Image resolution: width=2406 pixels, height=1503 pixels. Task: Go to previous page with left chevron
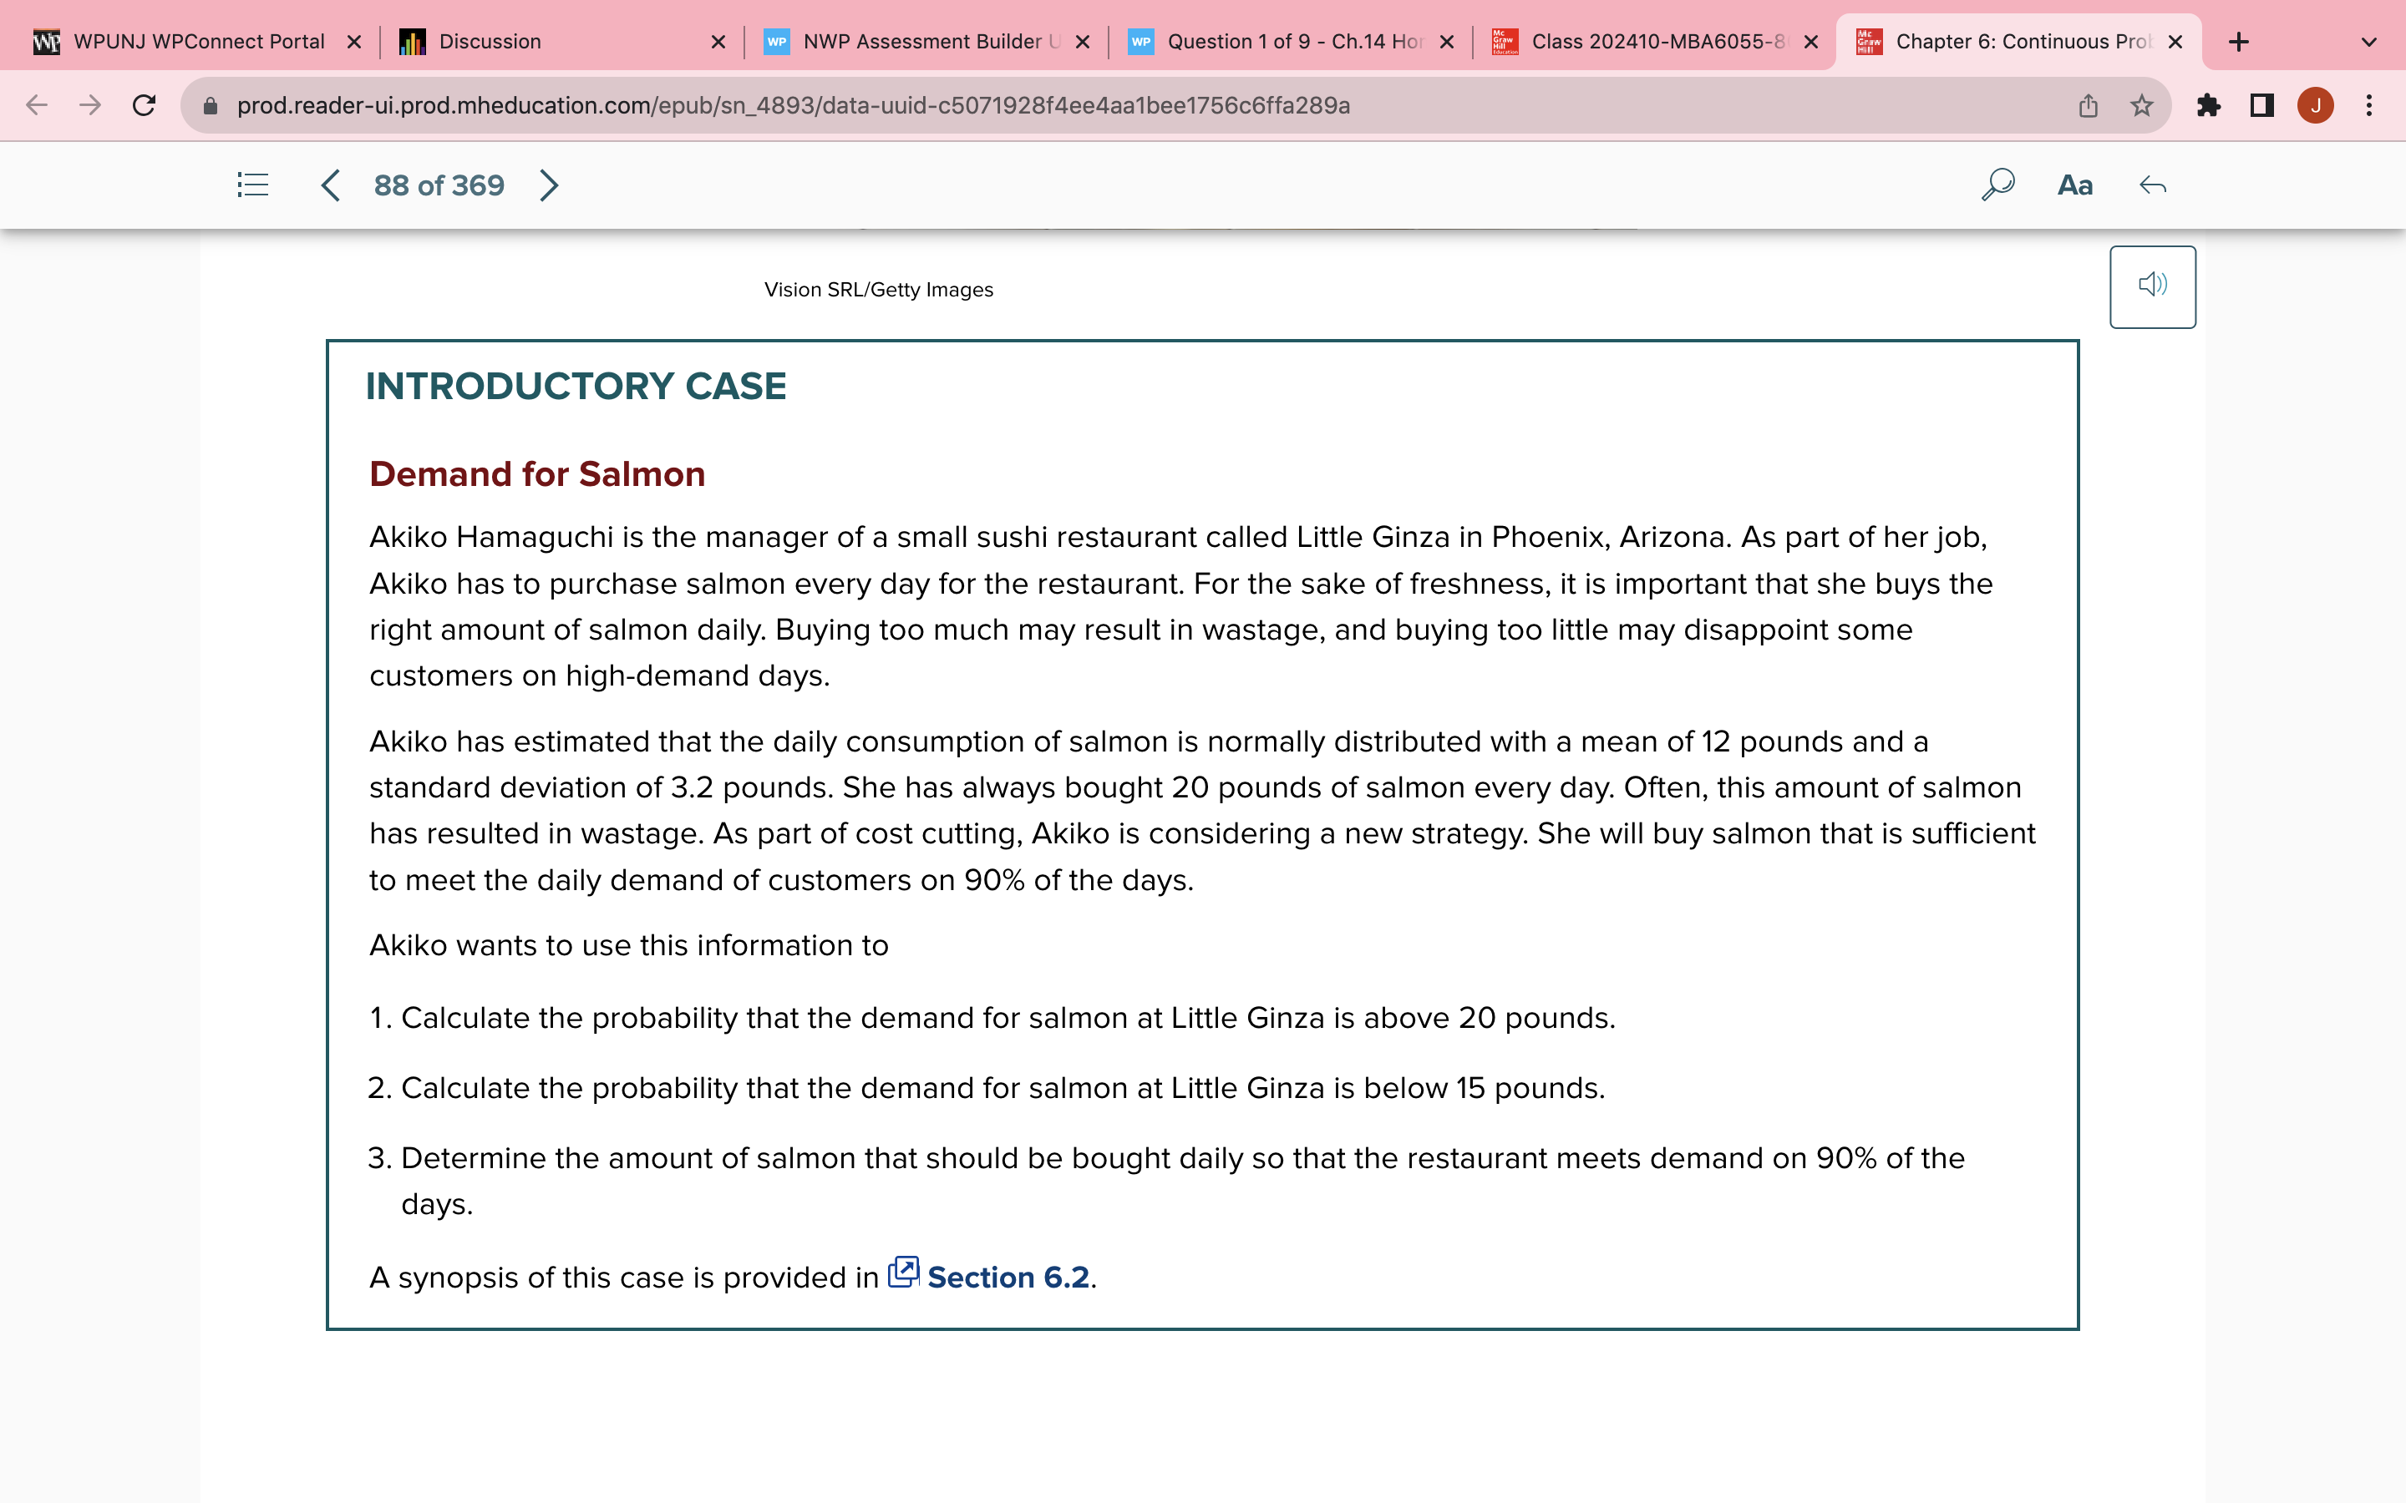331,185
